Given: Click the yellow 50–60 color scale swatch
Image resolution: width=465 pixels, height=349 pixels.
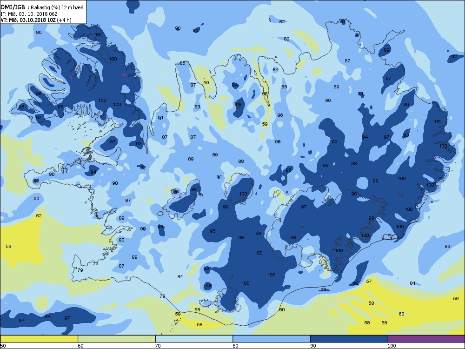Looking at the screenshot, I should pos(39,339).
